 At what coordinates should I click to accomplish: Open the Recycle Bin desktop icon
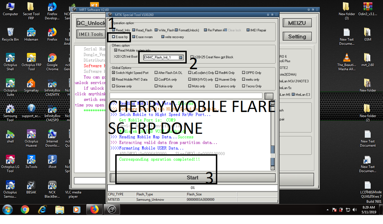tap(10, 34)
